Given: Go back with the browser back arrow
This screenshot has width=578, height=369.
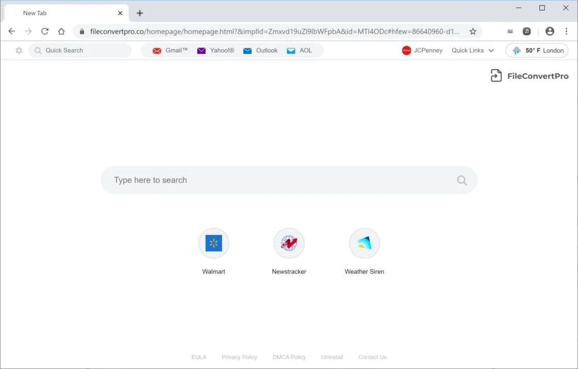Looking at the screenshot, I should point(12,31).
